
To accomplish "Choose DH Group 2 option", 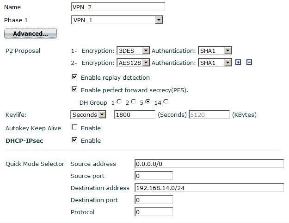I will click(x=134, y=102).
